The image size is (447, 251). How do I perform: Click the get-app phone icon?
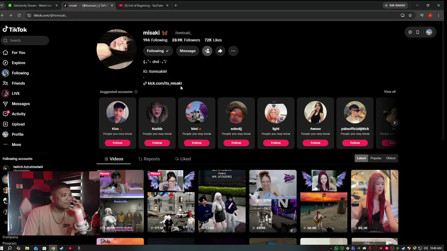click(418, 32)
